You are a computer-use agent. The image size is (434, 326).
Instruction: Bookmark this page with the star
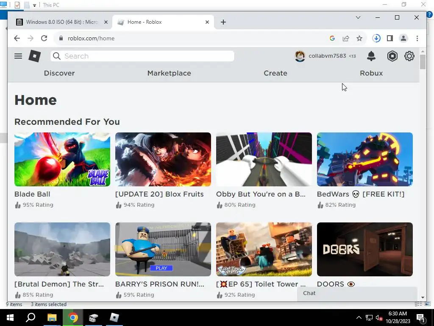coord(359,38)
